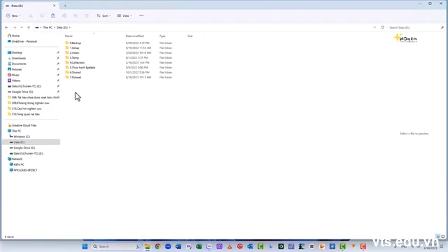Image resolution: width=448 pixels, height=252 pixels.
Task: Click the Delete trash icon in the toolbar
Action: pyautogui.click(x=87, y=15)
